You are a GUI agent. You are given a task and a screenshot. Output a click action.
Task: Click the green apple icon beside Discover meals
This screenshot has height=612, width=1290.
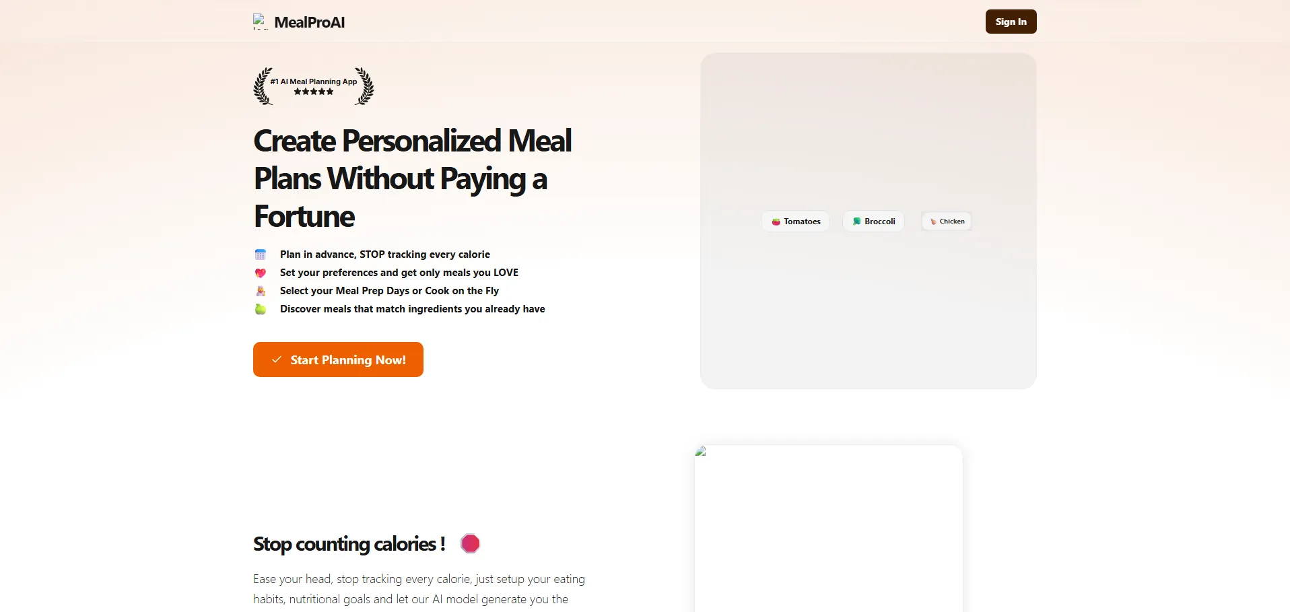pyautogui.click(x=261, y=309)
